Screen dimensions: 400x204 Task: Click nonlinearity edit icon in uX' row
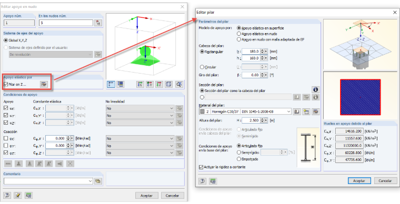pyautogui.click(x=179, y=108)
